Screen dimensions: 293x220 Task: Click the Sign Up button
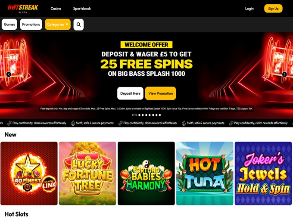[273, 9]
